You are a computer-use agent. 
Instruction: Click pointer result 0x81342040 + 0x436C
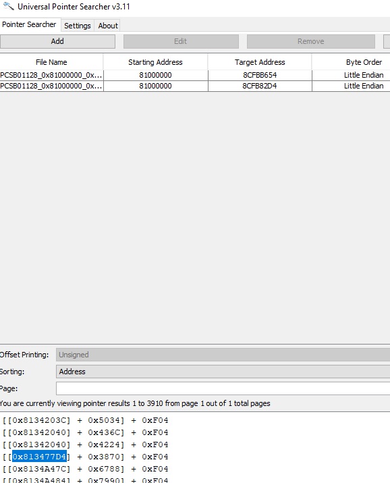tap(85, 432)
